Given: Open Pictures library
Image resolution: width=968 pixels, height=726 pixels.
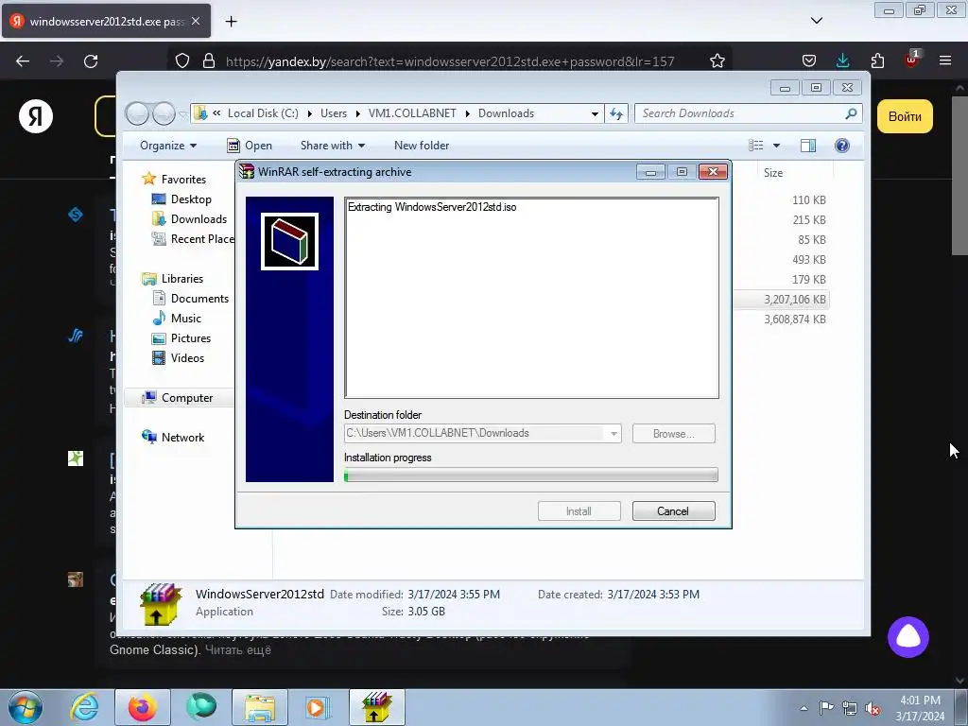Looking at the screenshot, I should point(190,338).
